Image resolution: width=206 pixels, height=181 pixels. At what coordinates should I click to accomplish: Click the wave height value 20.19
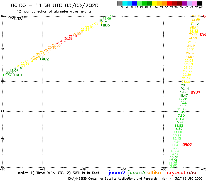pyautogui.click(x=18, y=68)
